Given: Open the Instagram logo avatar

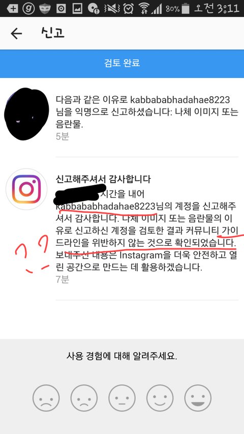Looking at the screenshot, I should tap(26, 189).
